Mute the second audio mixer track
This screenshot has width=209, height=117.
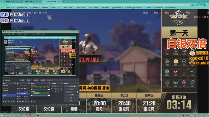[32, 95]
